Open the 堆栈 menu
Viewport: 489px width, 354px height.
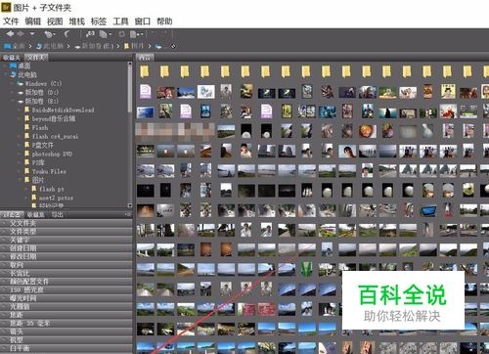(x=77, y=22)
